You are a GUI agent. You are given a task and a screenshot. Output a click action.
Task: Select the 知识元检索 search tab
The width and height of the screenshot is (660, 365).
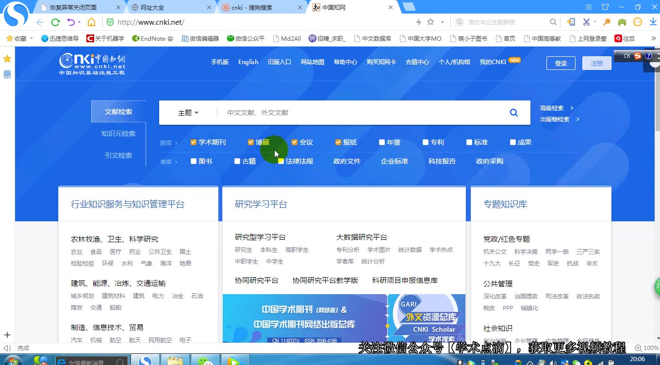(x=118, y=133)
